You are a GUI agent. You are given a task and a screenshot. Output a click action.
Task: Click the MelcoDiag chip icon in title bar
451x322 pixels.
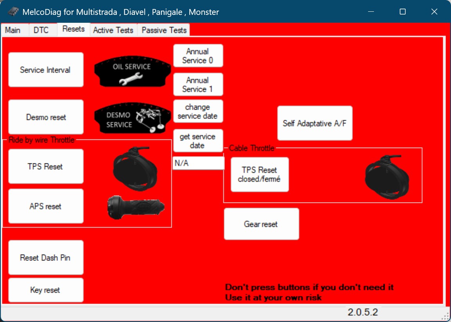(x=13, y=12)
